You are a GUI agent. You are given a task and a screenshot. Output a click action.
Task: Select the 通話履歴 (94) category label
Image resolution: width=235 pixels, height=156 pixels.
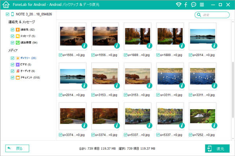[x=29, y=43]
